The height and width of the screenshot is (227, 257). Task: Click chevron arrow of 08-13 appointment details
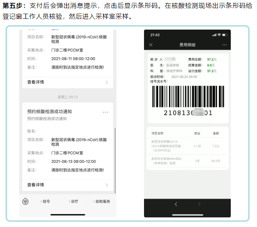point(107,185)
